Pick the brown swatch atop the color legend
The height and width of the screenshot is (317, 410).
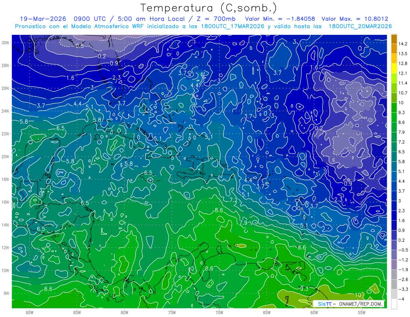coord(394,39)
